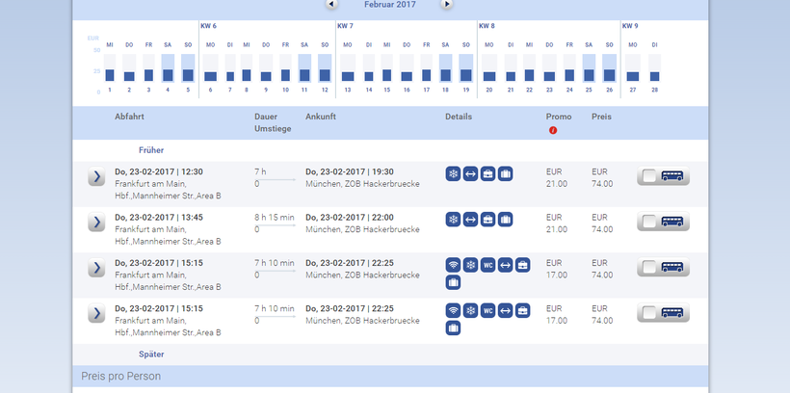Tick the checkbox for the last 15:15 trip
This screenshot has width=790, height=393.
pos(649,313)
